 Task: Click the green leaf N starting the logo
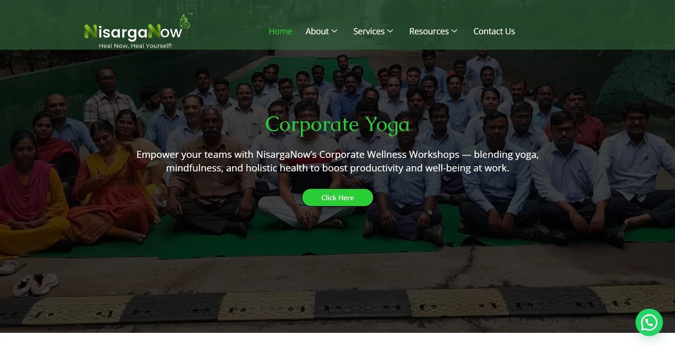click(x=90, y=31)
